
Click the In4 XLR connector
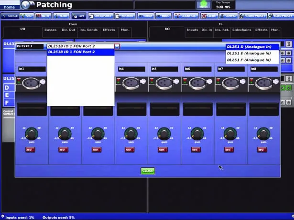click(131, 83)
